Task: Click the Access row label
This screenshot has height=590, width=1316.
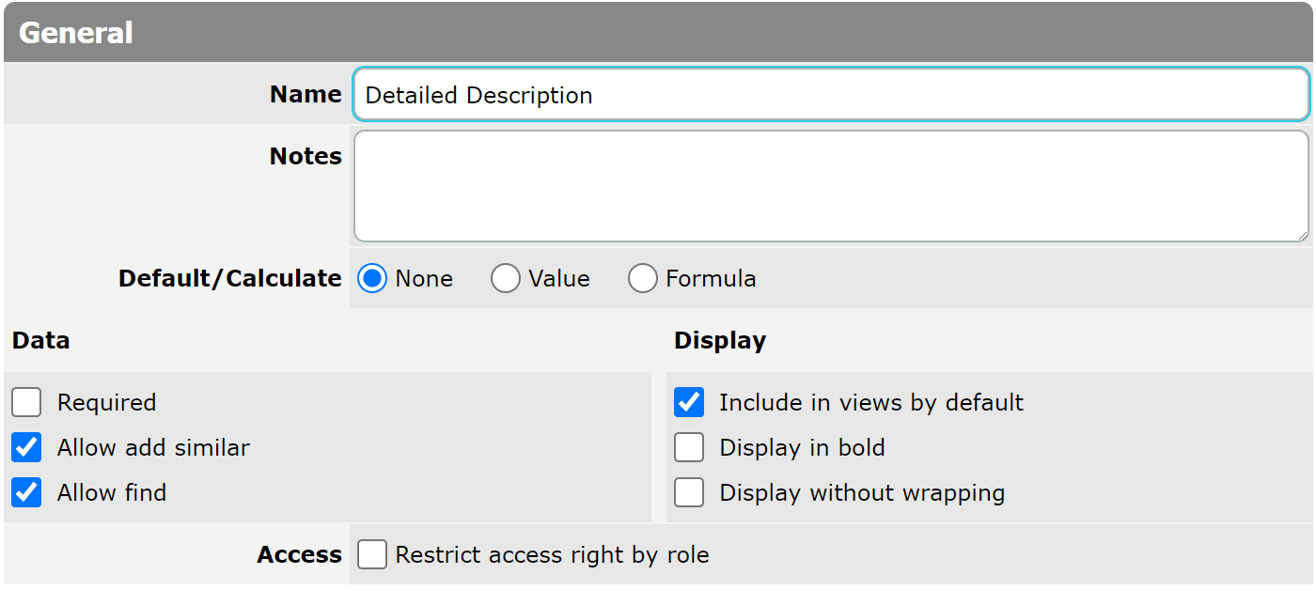Action: point(299,555)
